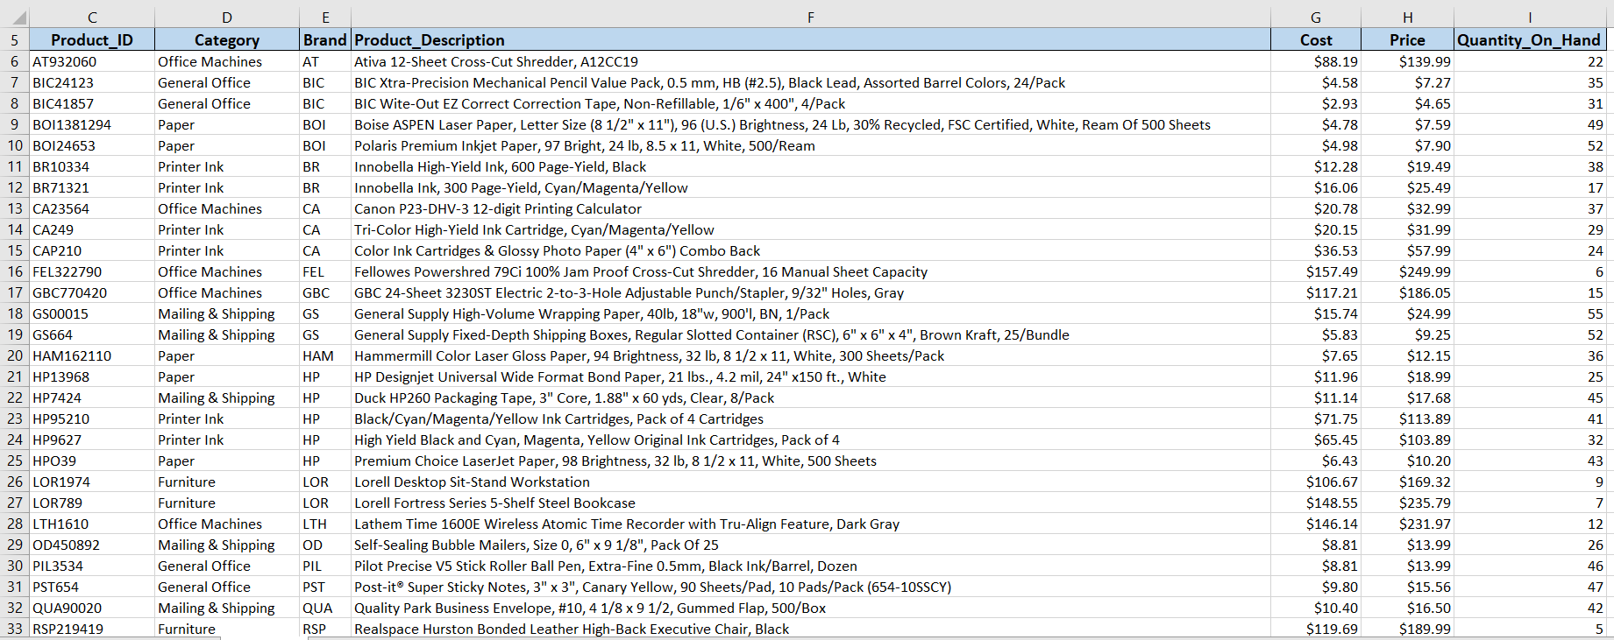1614x640 pixels.
Task: Click the select-all corner triangle
Action: tap(19, 18)
